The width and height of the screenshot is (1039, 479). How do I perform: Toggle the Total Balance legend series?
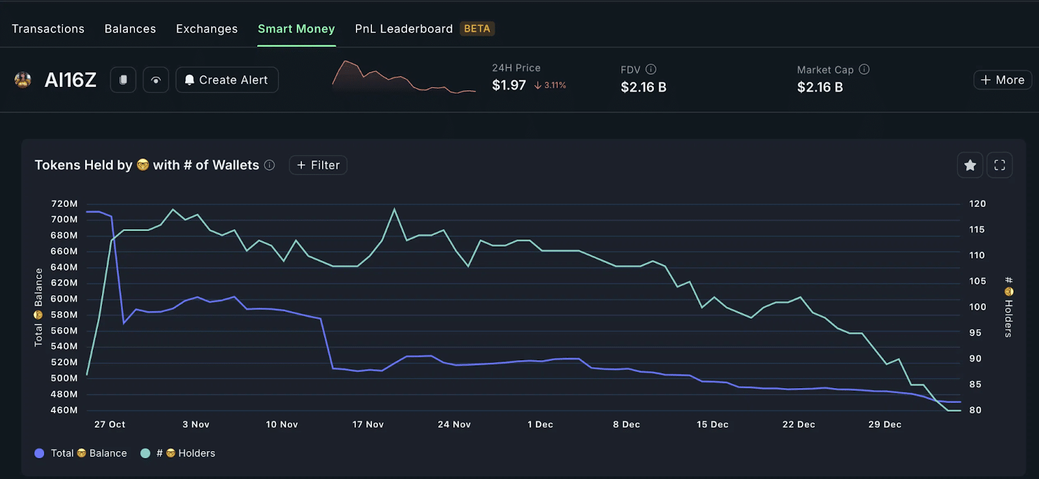point(81,453)
